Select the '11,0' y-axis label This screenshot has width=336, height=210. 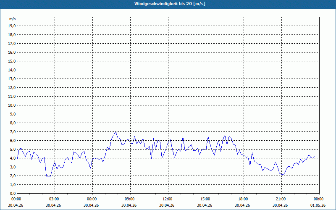[12, 97]
